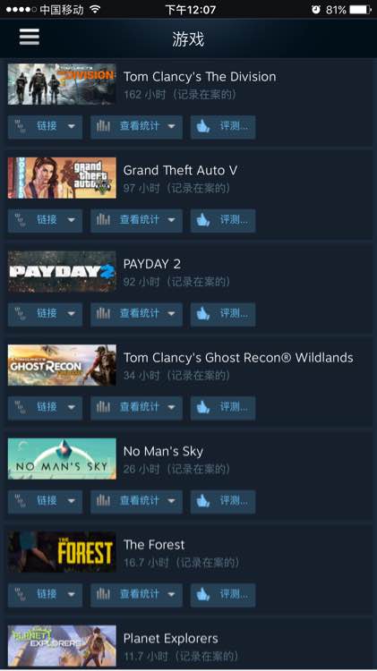Screen dimensions: 377x671
Task: Tap thumbs-up review icon for The Forest
Action: click(x=203, y=594)
